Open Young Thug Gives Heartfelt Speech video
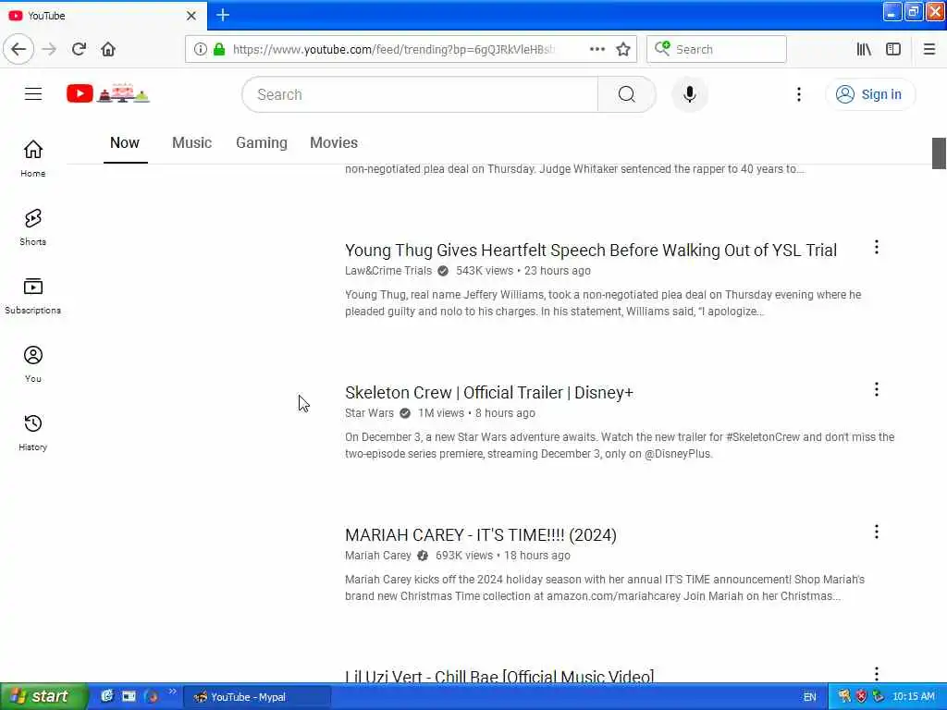Screen dimensions: 947x710 point(591,250)
